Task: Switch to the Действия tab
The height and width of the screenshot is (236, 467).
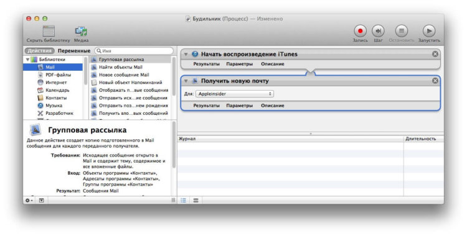Action: point(40,51)
